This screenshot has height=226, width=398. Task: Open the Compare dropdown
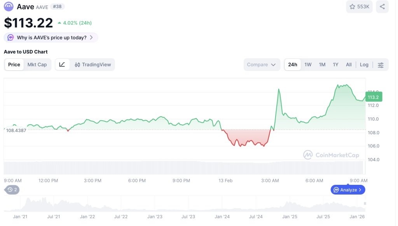(262, 64)
